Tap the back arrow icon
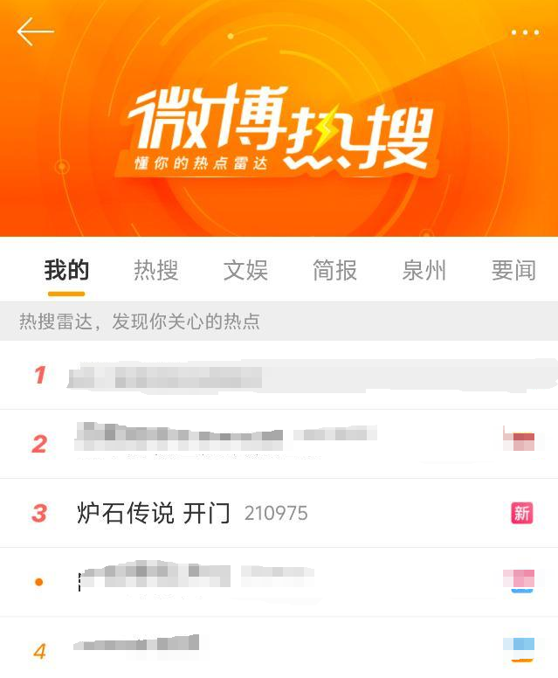The image size is (558, 678). coord(36,31)
